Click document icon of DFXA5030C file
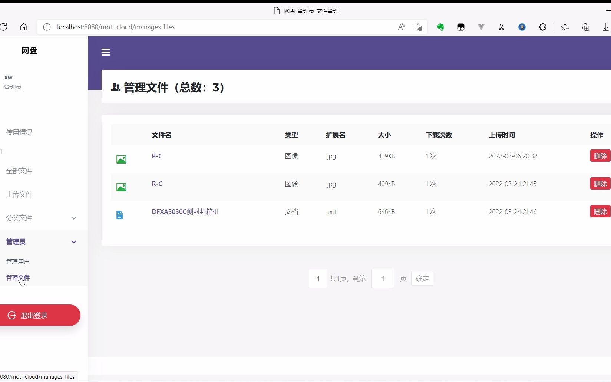The width and height of the screenshot is (611, 382). point(119,215)
